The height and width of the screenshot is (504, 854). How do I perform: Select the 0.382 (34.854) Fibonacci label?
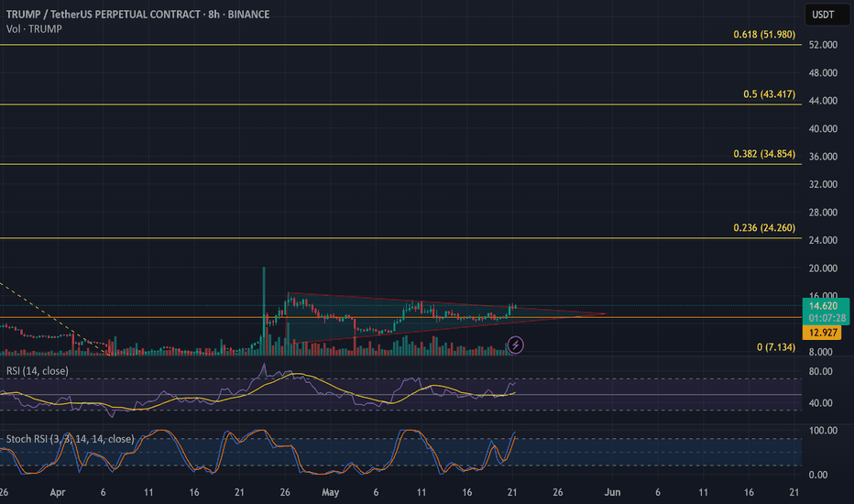pyautogui.click(x=764, y=154)
